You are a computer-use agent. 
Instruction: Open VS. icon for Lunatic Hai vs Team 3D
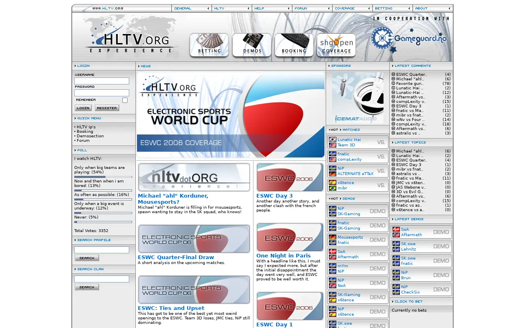(x=381, y=142)
